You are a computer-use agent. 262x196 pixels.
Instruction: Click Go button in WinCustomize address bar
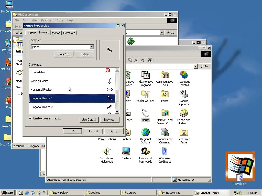[170, 33]
